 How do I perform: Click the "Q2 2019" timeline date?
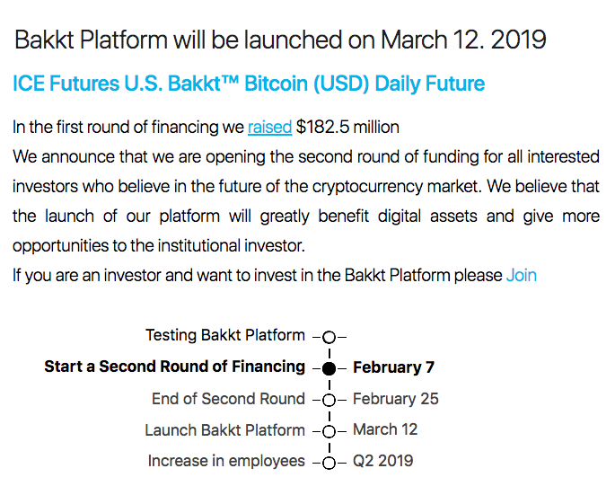[x=382, y=461]
